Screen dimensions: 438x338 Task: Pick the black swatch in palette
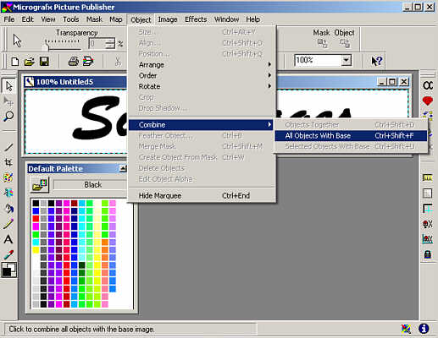coord(36,203)
